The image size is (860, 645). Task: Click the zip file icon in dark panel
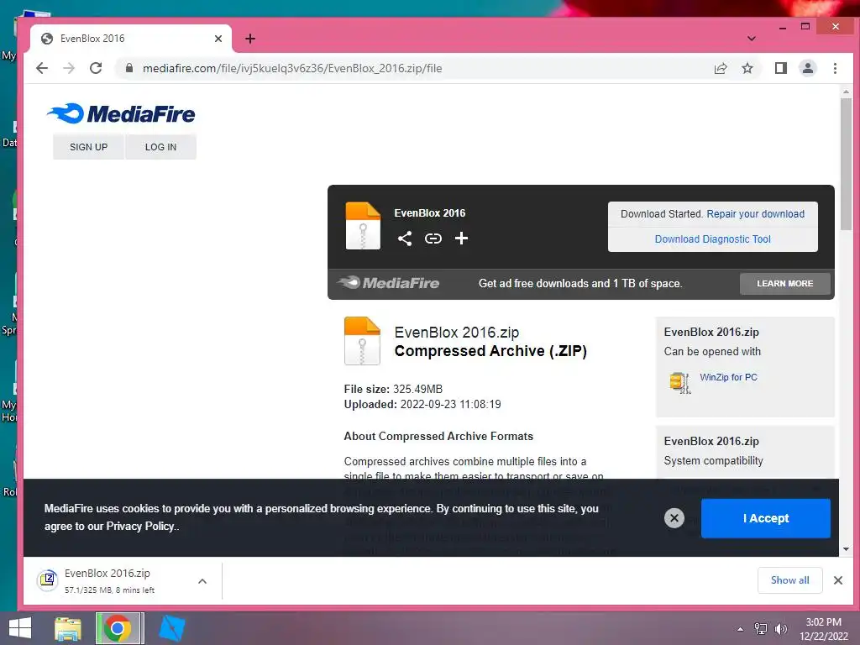coord(363,226)
